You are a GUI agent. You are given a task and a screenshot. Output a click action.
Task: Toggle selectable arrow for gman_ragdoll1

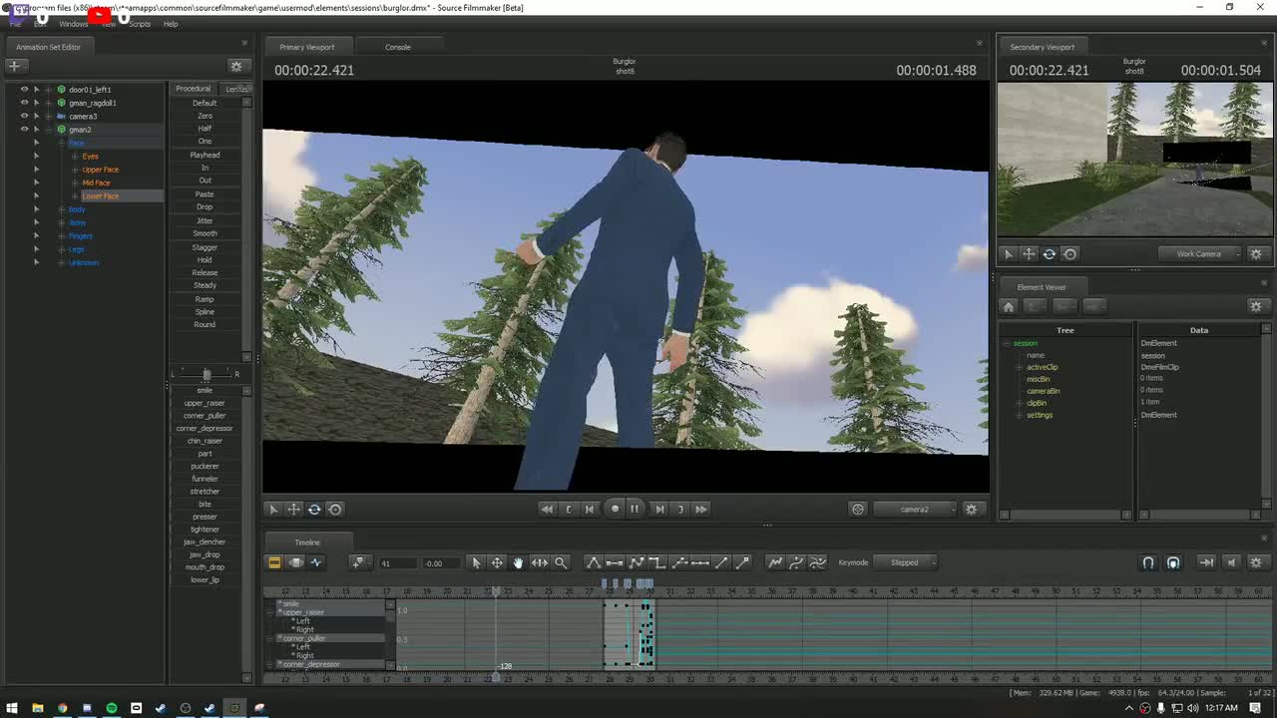click(x=36, y=103)
